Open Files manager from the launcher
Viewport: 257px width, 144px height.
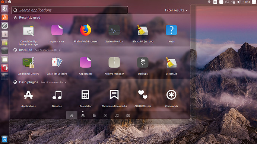coord(5,60)
